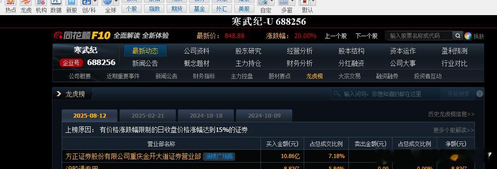Viewport: 497px width, 169px height.
Task: Open the 数据 PE data icon
Action: tap(56, 3)
